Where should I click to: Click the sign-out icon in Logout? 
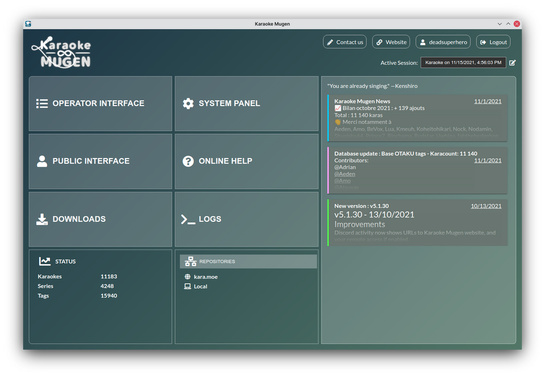pyautogui.click(x=483, y=42)
